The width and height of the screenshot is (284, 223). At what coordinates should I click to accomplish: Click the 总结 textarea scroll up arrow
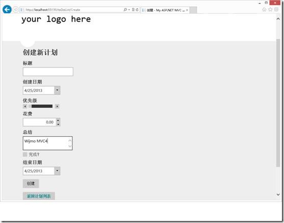pyautogui.click(x=70, y=140)
